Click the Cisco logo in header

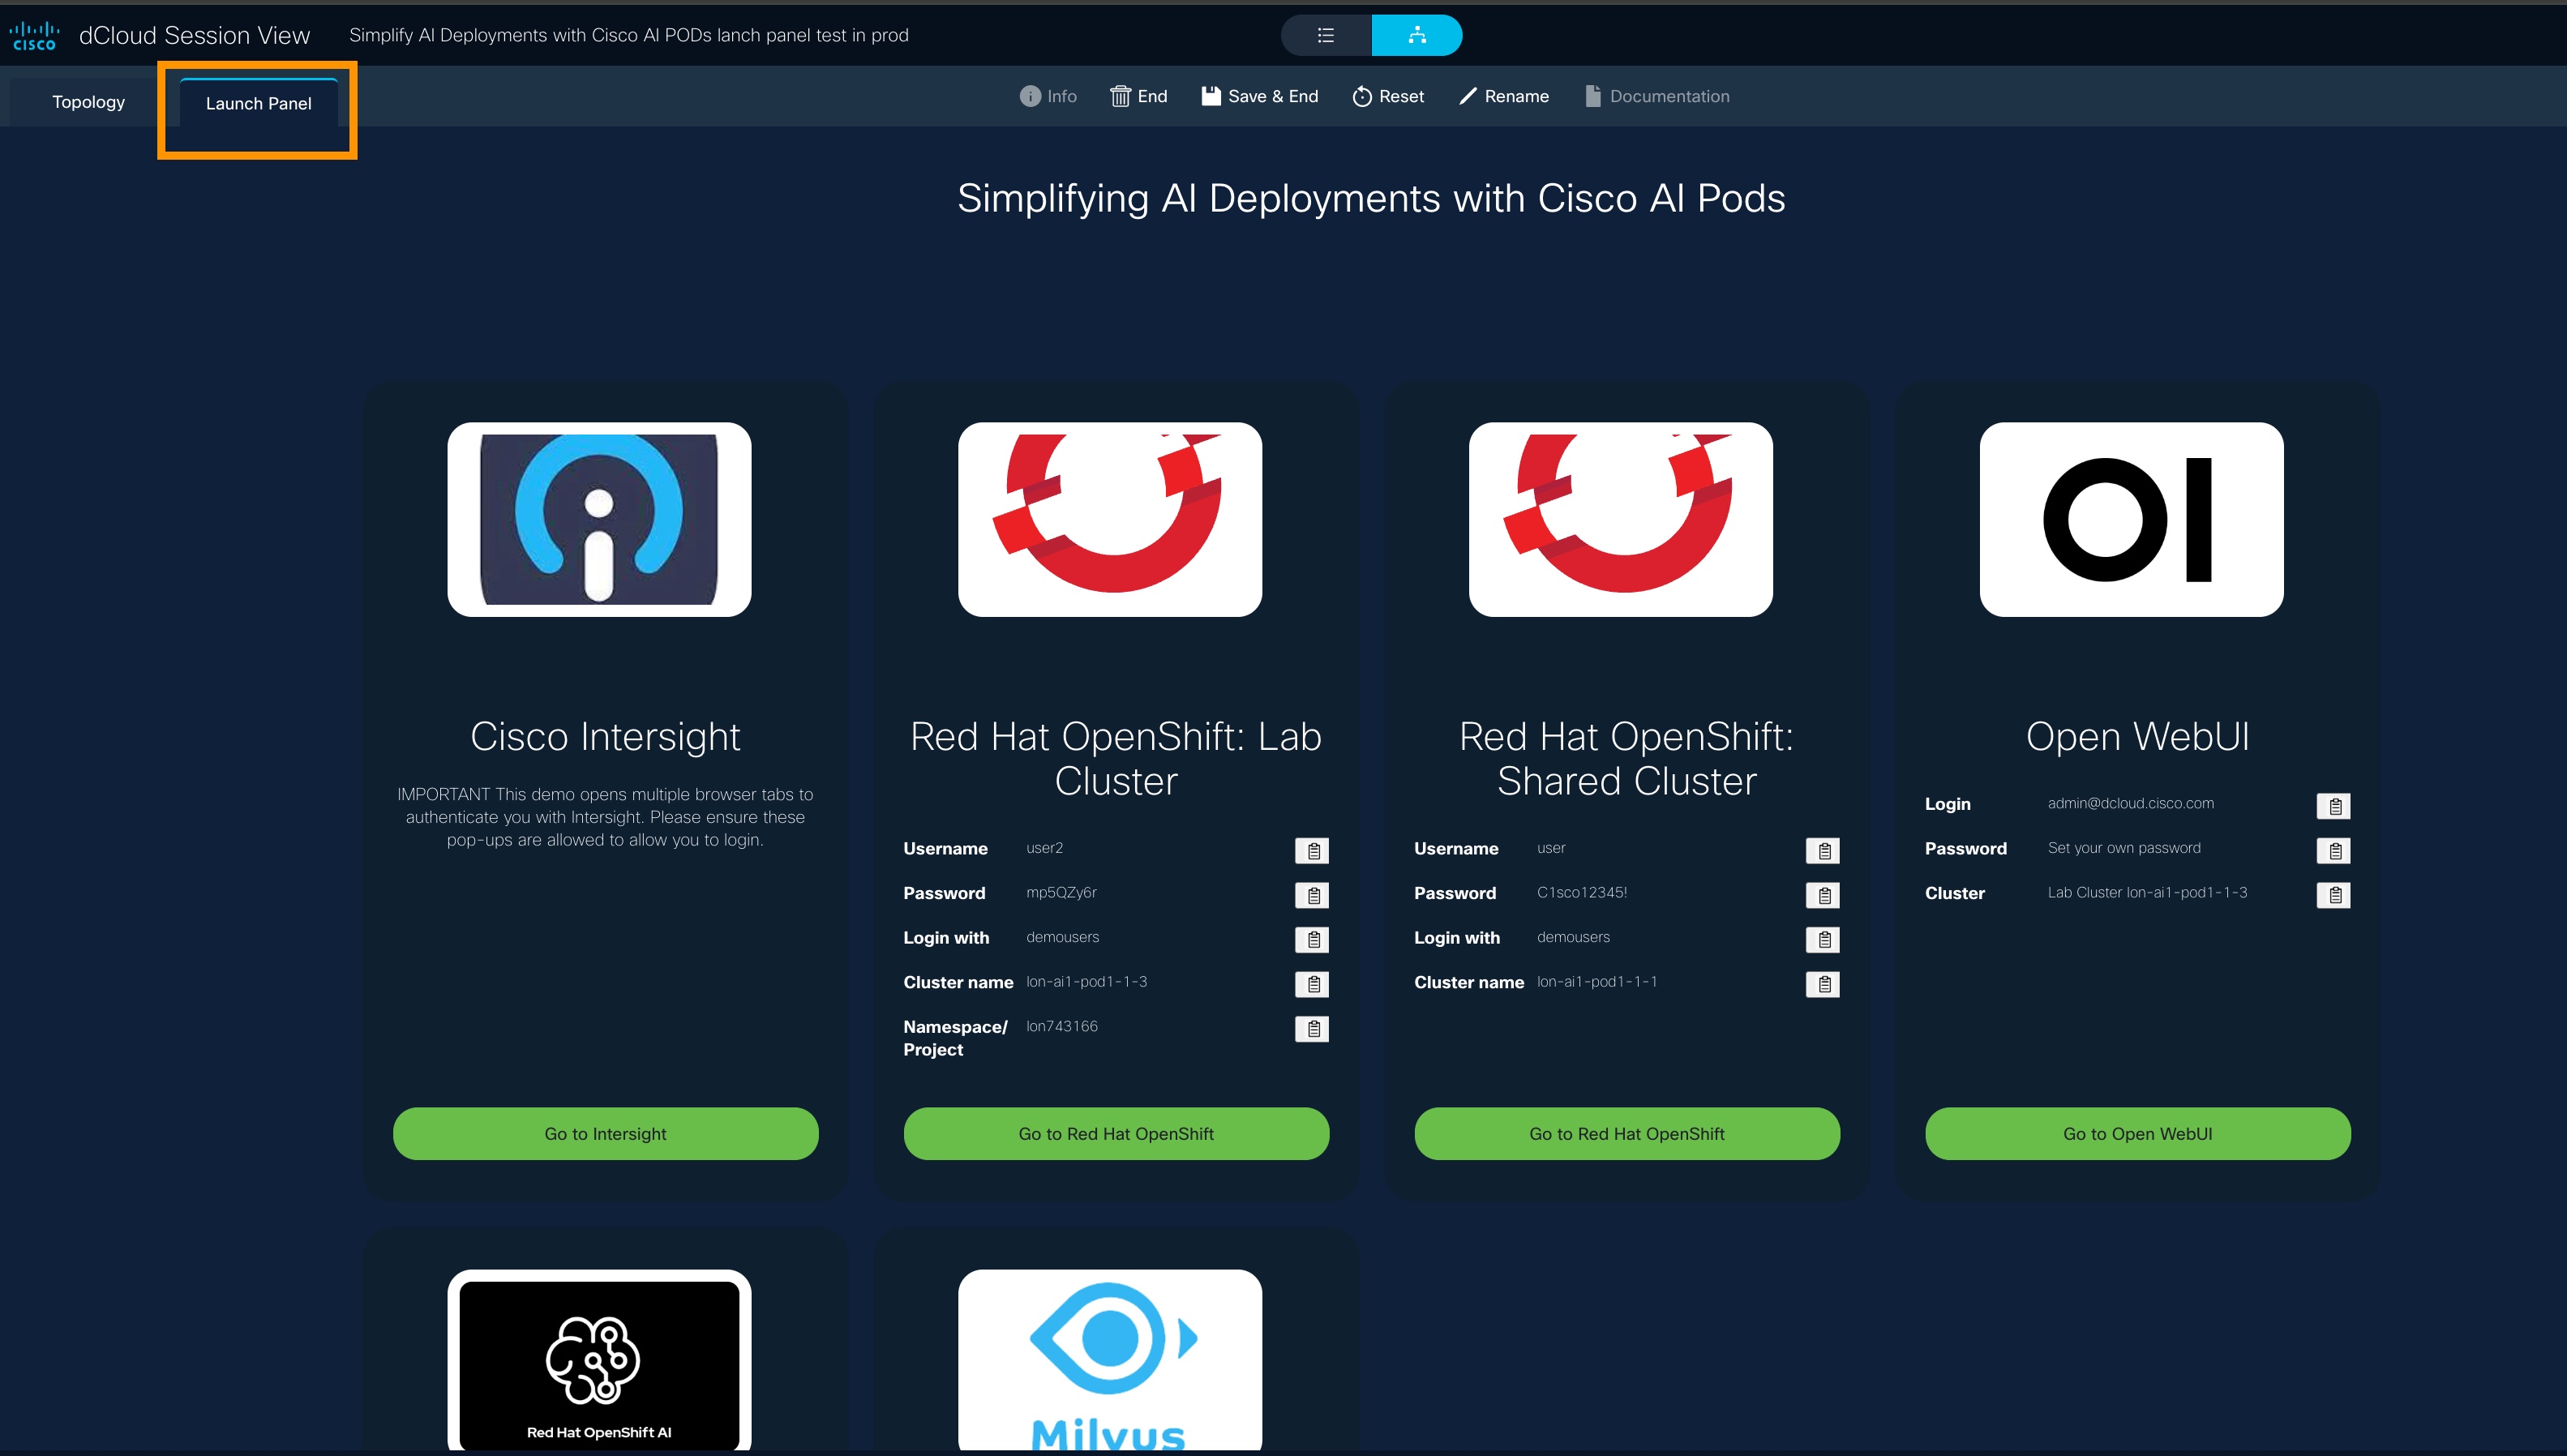[x=34, y=36]
